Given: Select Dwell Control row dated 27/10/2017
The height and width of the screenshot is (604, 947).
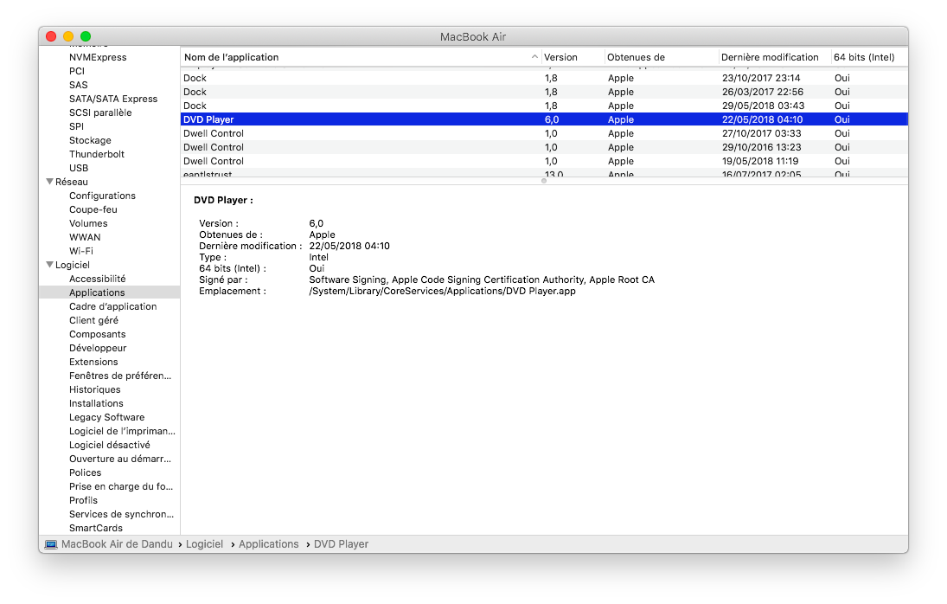Looking at the screenshot, I should click(544, 134).
